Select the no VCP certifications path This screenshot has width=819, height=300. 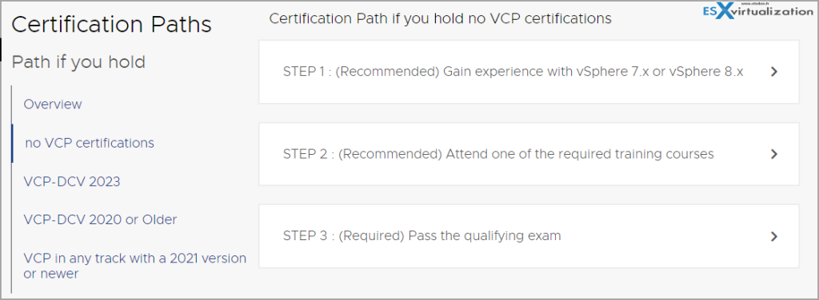click(90, 143)
